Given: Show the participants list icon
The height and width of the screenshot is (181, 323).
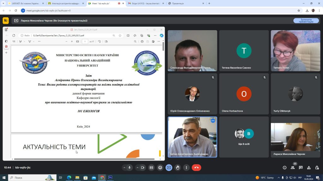Looking at the screenshot, I should tap(293, 168).
